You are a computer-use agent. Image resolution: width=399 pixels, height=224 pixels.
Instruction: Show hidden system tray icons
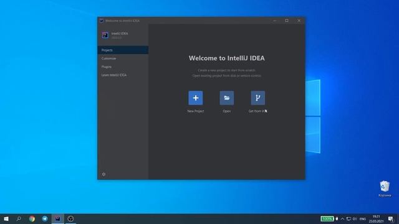click(x=342, y=218)
